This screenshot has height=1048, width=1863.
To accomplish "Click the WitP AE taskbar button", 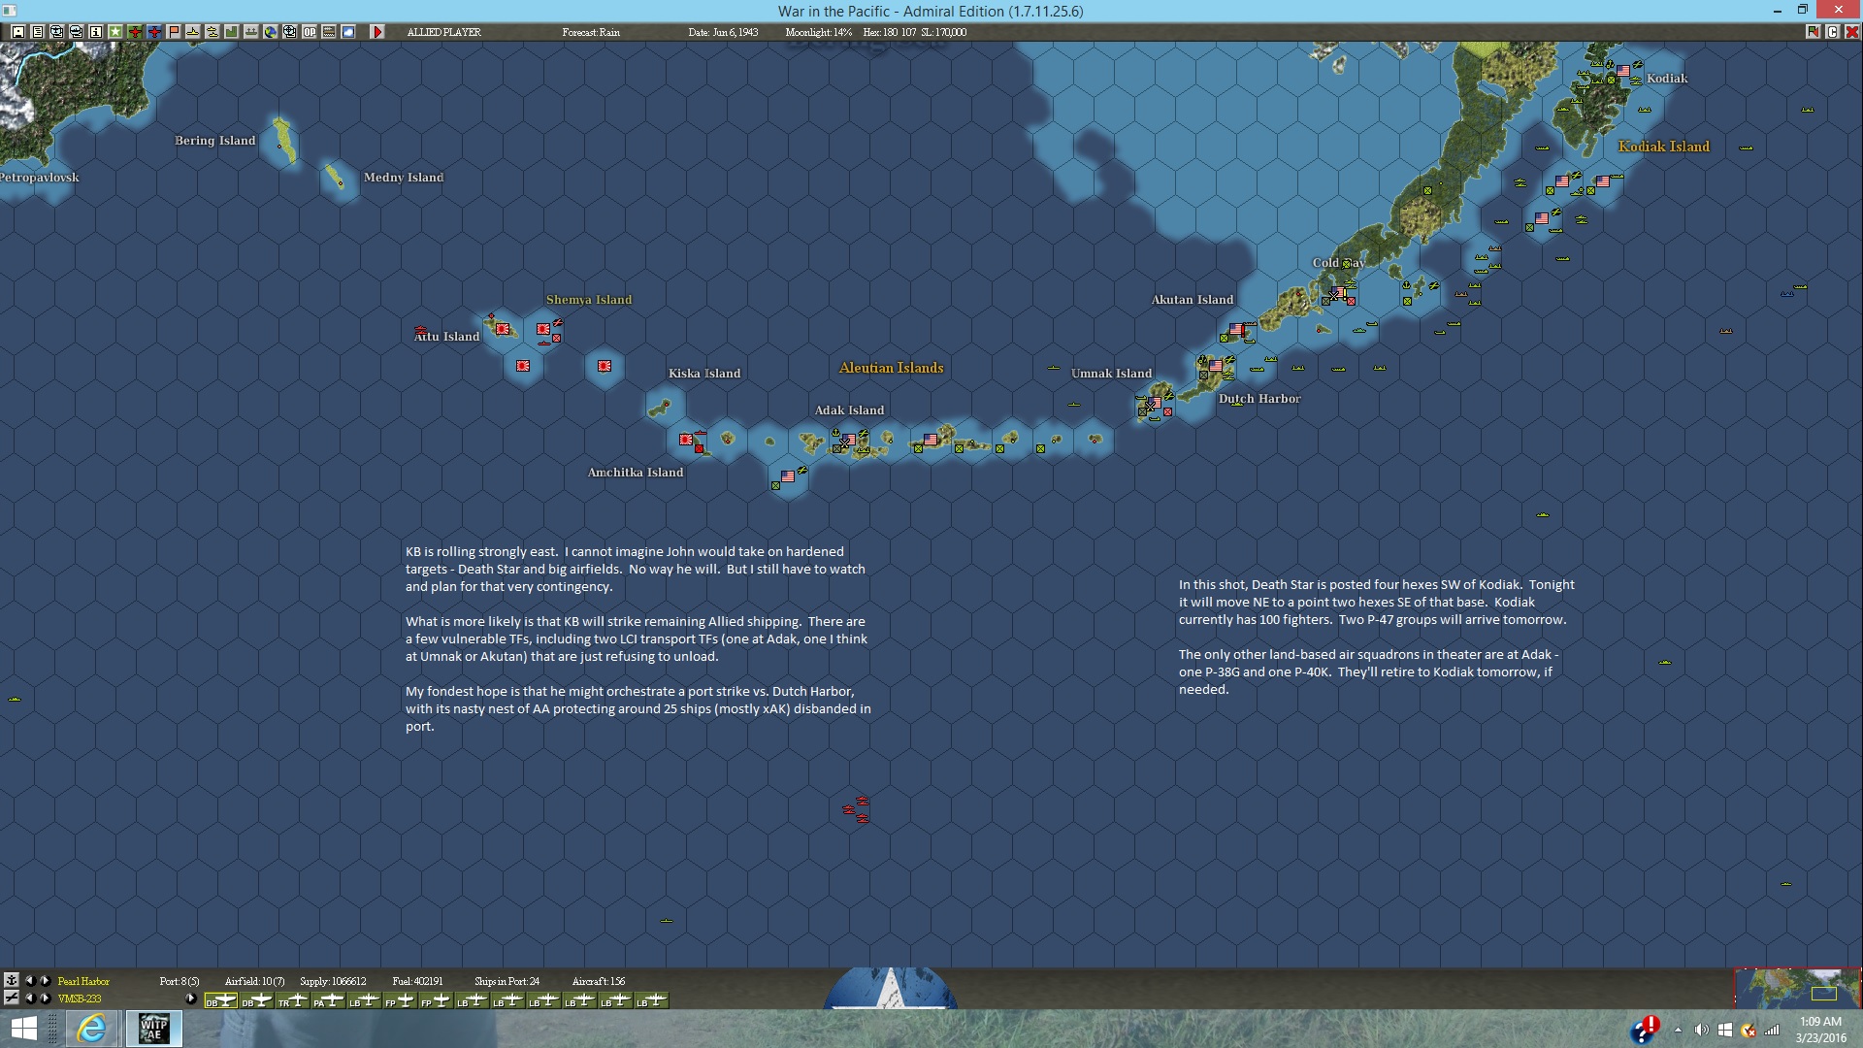I will tap(153, 1029).
